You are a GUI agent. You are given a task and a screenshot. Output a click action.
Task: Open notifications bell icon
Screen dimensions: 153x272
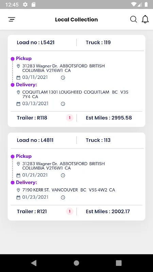coord(145,19)
